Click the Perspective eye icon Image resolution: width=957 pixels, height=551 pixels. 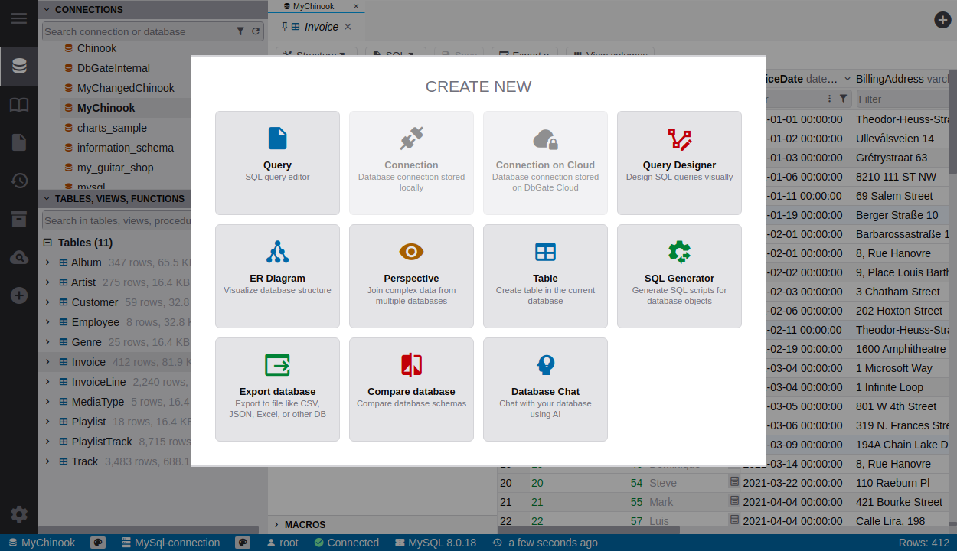pyautogui.click(x=411, y=252)
